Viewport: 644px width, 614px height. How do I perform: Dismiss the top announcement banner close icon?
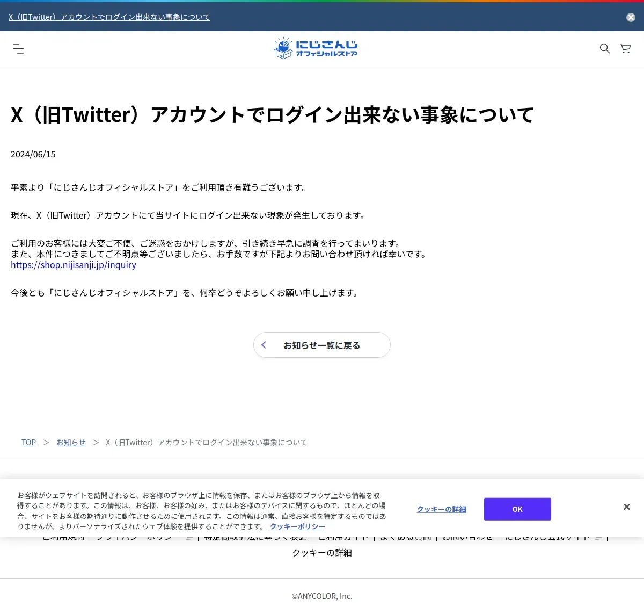(631, 18)
